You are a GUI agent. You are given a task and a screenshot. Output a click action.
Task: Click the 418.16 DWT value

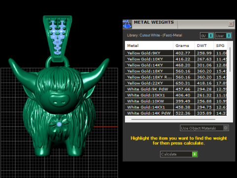[204, 83]
